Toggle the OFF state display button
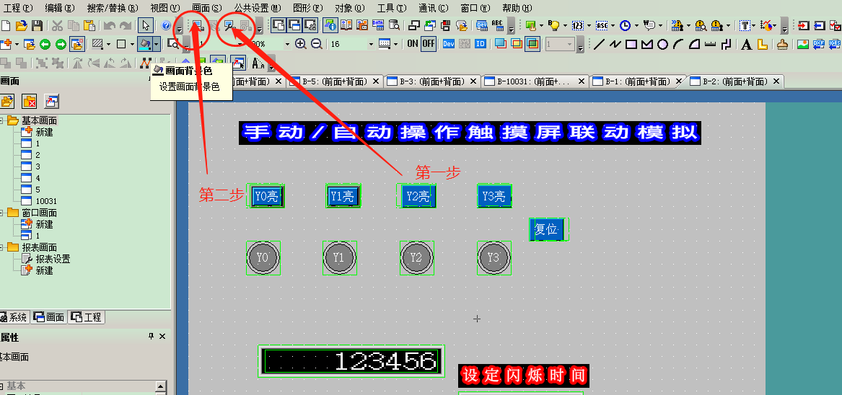842x395 pixels. coord(429,44)
